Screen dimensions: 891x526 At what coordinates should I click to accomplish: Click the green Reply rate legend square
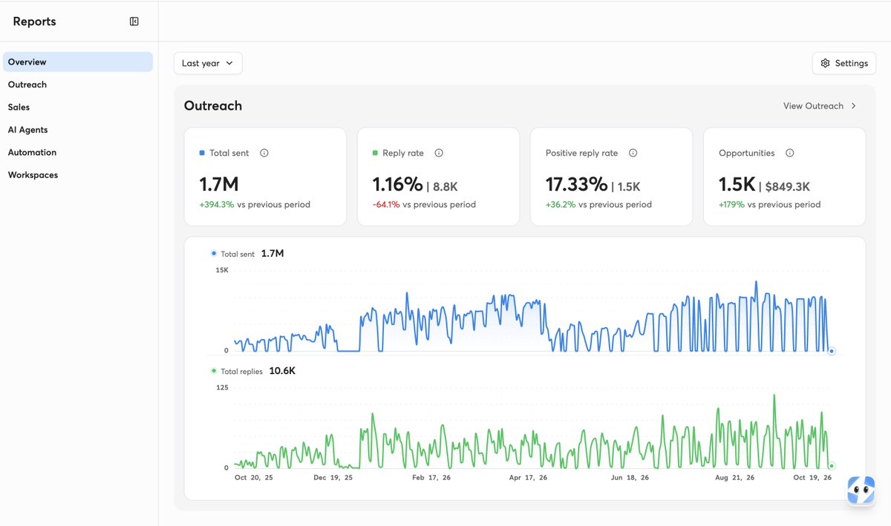point(375,153)
